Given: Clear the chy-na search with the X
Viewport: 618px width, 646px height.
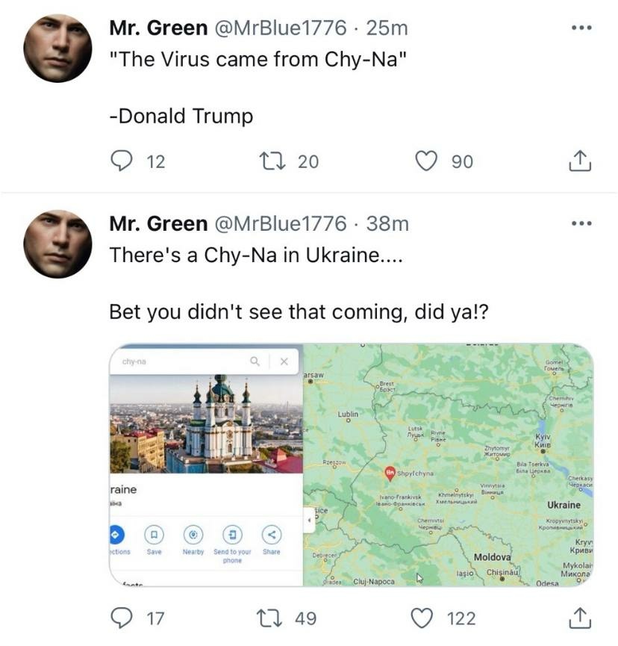Looking at the screenshot, I should coord(284,361).
